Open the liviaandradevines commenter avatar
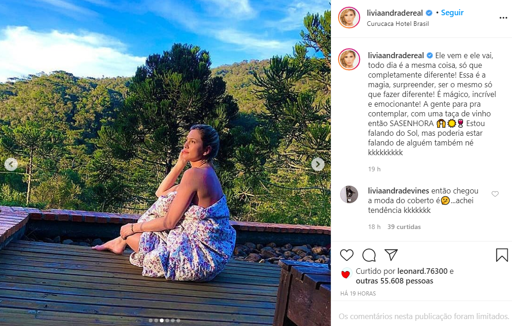Image resolution: width=512 pixels, height=326 pixels. coord(349,194)
